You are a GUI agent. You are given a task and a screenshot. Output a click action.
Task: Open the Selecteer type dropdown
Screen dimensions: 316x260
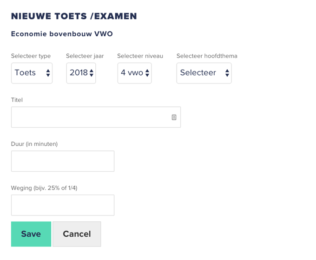[x=32, y=73]
